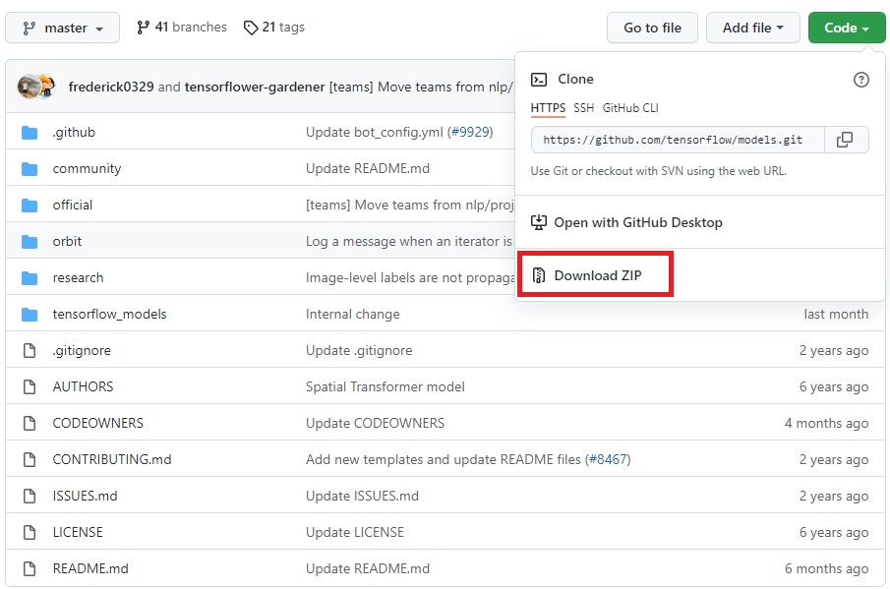Open commit message Update .gitignore

coord(359,351)
